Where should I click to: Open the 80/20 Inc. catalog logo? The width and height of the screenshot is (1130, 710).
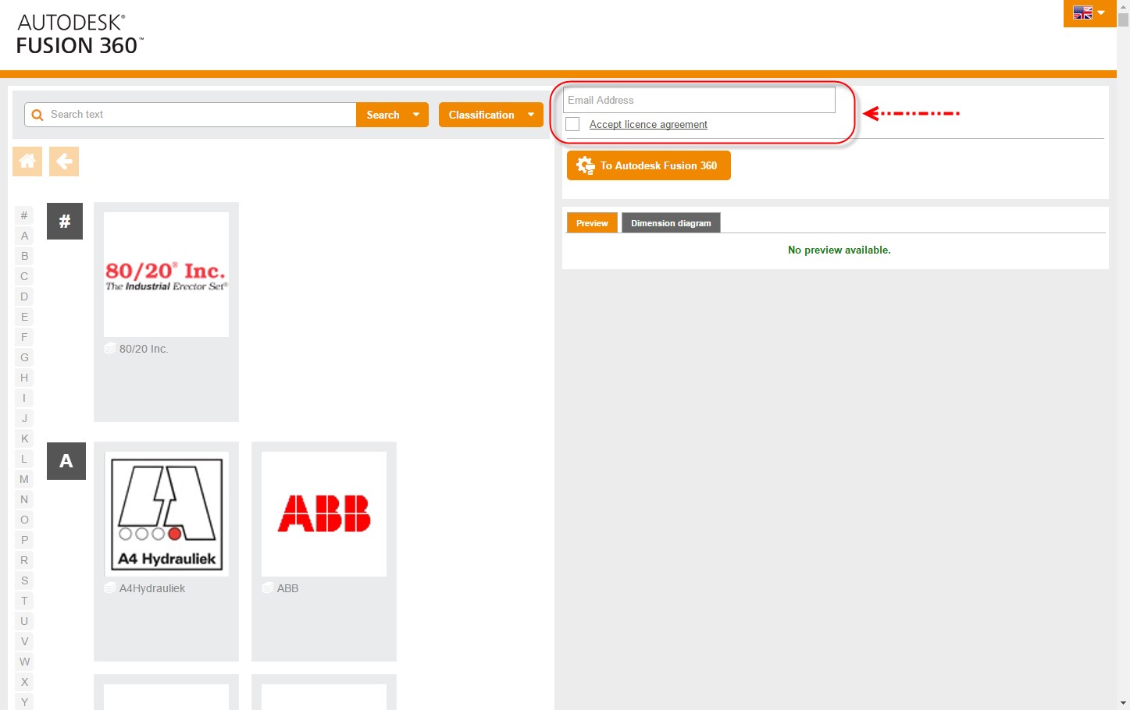[166, 275]
